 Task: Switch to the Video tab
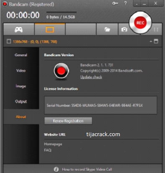21,70
